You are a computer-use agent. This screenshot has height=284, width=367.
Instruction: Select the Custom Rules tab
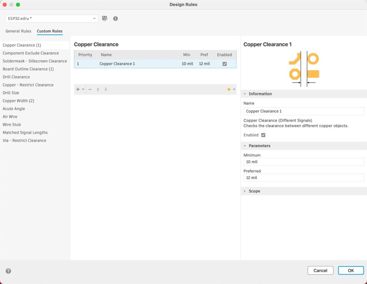(x=49, y=31)
